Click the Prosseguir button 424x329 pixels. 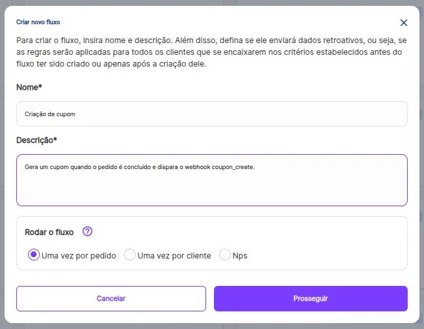310,298
